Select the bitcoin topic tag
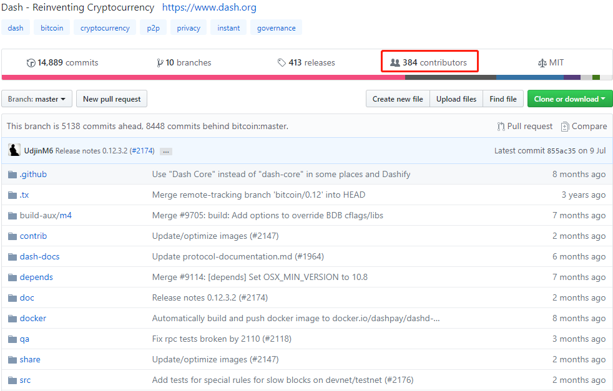This screenshot has width=613, height=391. [52, 27]
